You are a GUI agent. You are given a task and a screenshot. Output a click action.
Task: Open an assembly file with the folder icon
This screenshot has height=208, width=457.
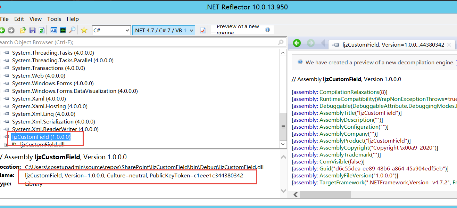23,30
